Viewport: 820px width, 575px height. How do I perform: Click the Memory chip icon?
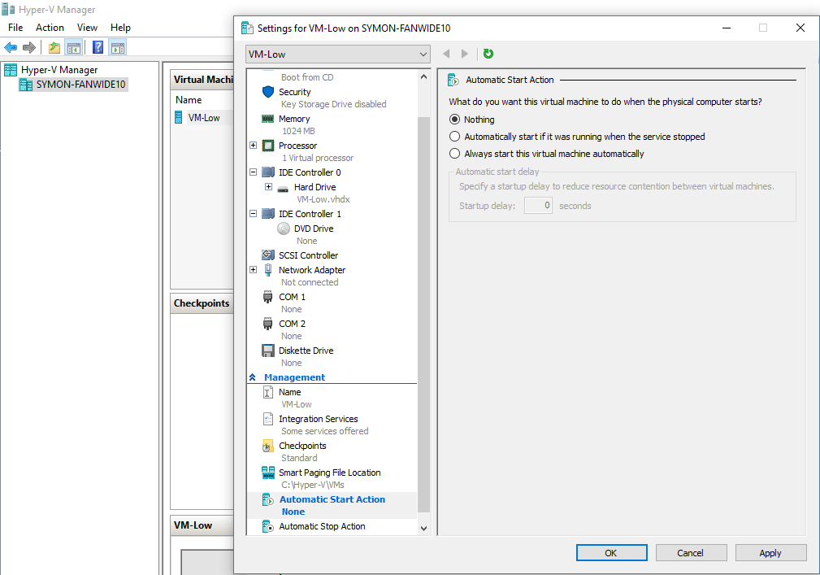click(267, 119)
